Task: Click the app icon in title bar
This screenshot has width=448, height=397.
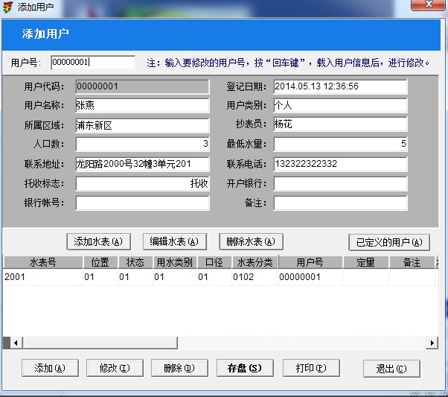Action: [x=7, y=7]
